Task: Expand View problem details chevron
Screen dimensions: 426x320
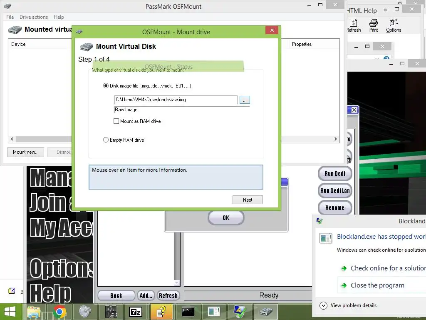Action: coord(323,305)
